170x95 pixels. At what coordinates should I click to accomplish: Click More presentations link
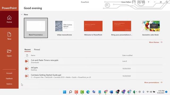pos(153,82)
